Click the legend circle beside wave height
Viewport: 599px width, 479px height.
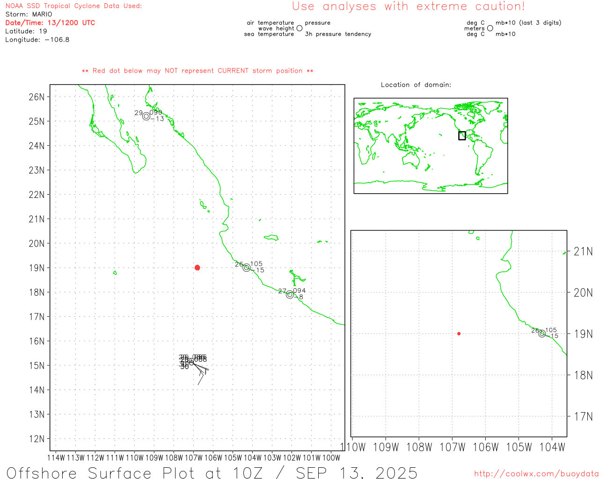(x=299, y=28)
